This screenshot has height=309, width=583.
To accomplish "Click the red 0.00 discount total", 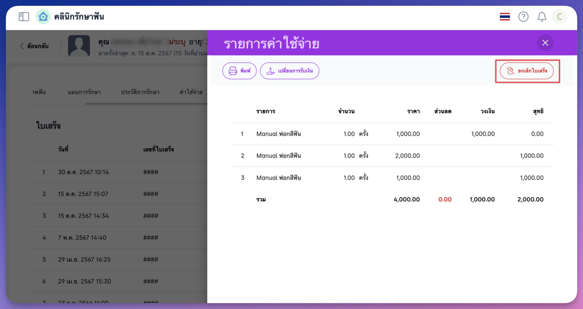I will click(445, 199).
